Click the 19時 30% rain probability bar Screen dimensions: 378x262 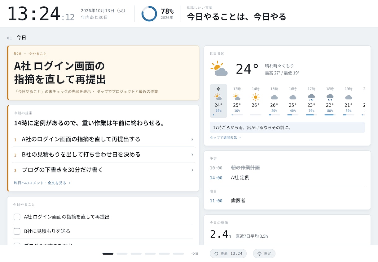point(349,115)
